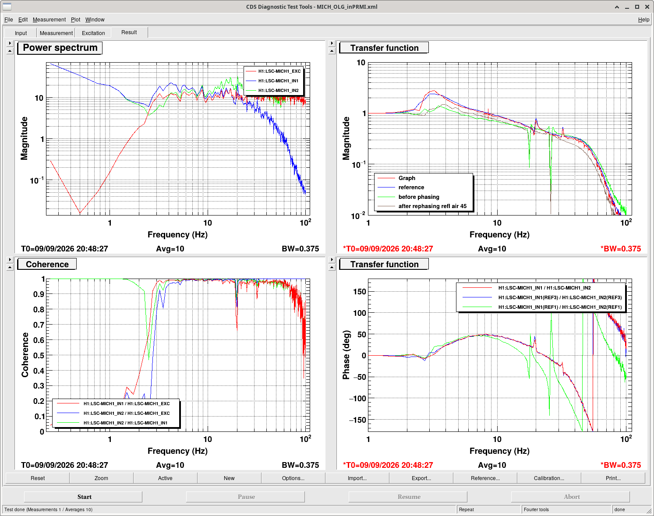The image size is (654, 516).
Task: Expand options arrow beside bottom Transfer function
Action: tap(332, 260)
